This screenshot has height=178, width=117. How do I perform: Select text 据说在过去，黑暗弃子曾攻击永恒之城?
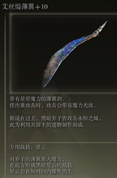pos(55,119)
